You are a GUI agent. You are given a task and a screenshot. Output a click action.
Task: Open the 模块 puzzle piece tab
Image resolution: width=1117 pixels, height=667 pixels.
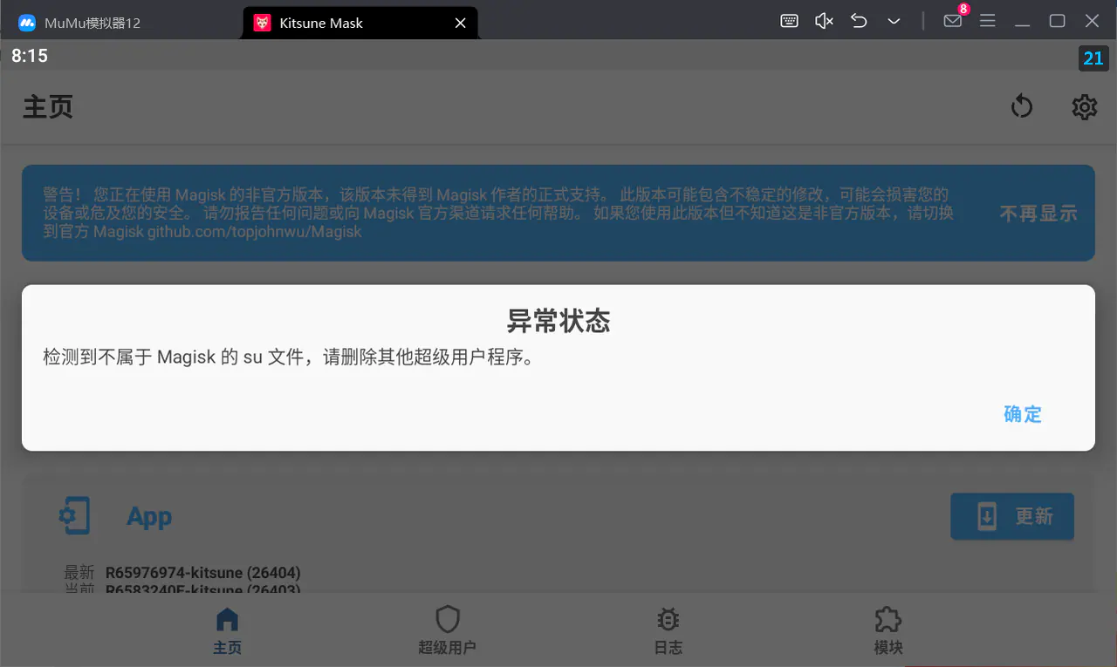pos(888,631)
